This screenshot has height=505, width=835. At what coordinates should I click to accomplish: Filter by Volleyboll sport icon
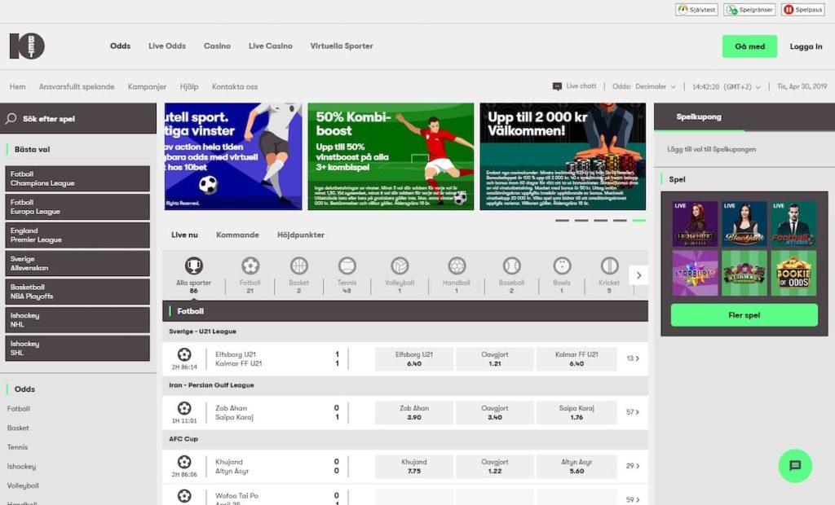pyautogui.click(x=400, y=266)
